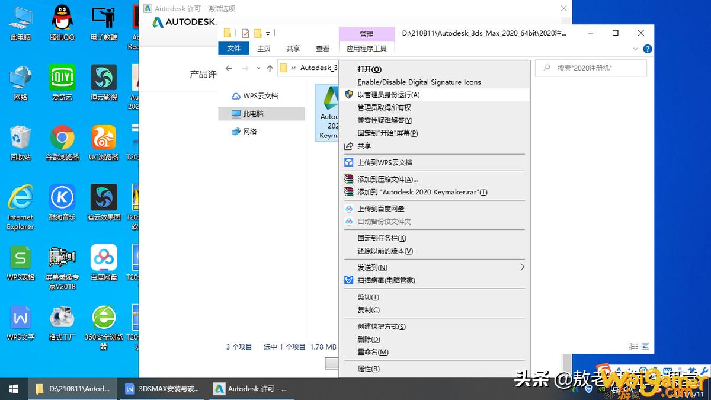Select the 管理 contextual tab
Image resolution: width=711 pixels, height=400 pixels.
pos(366,34)
